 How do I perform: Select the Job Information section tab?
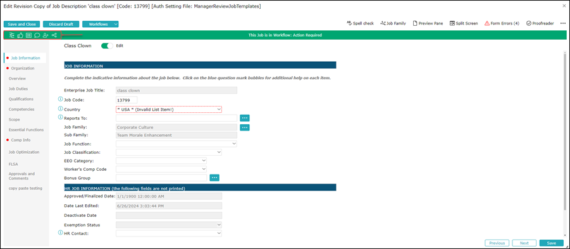[x=25, y=58]
